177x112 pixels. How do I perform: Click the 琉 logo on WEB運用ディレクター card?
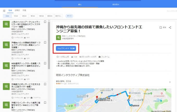tap(6, 66)
